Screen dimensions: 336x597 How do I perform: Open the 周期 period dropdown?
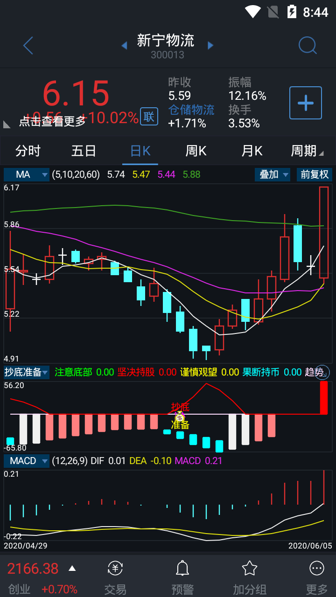(x=307, y=151)
